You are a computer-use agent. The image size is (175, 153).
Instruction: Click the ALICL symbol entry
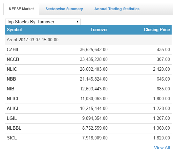point(13,108)
